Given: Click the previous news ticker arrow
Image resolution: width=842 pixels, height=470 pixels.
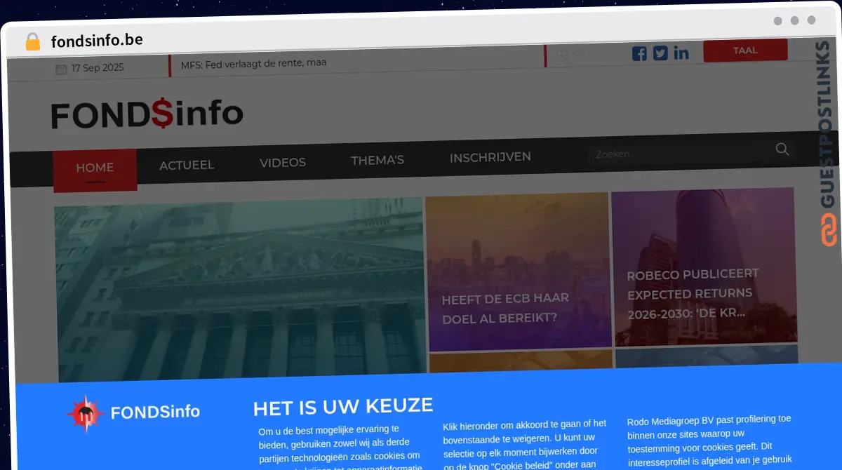Looking at the screenshot, I should tap(563, 55).
